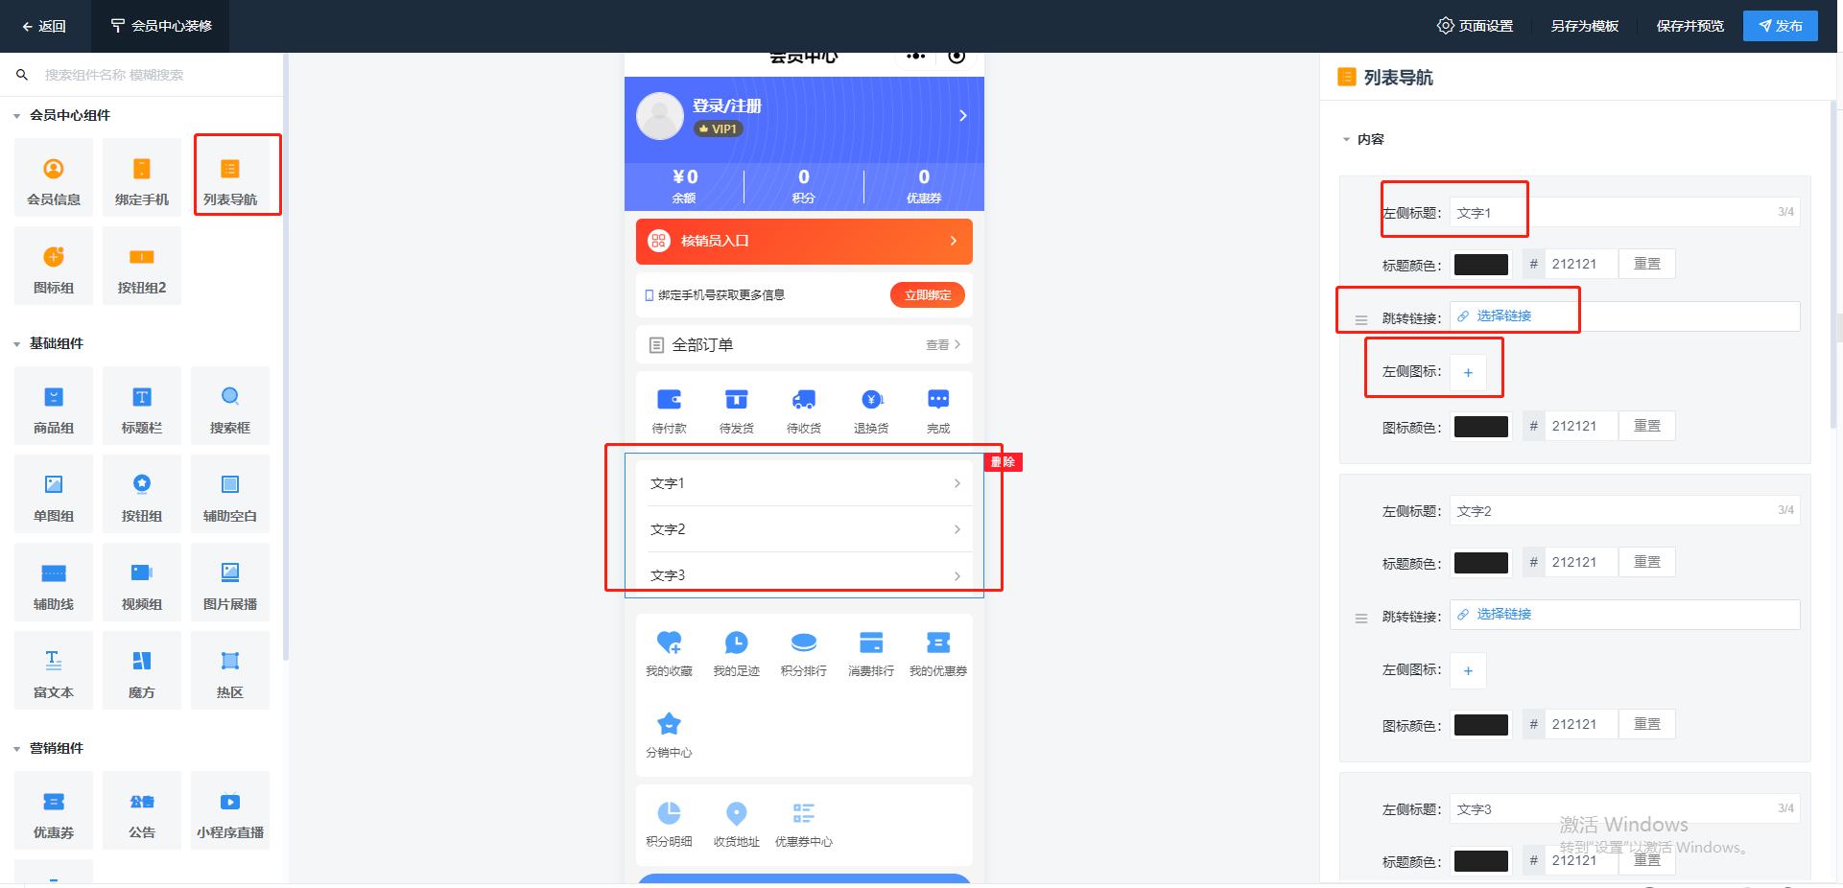Click the 待发货 order icon
The height and width of the screenshot is (888, 1843).
click(736, 400)
